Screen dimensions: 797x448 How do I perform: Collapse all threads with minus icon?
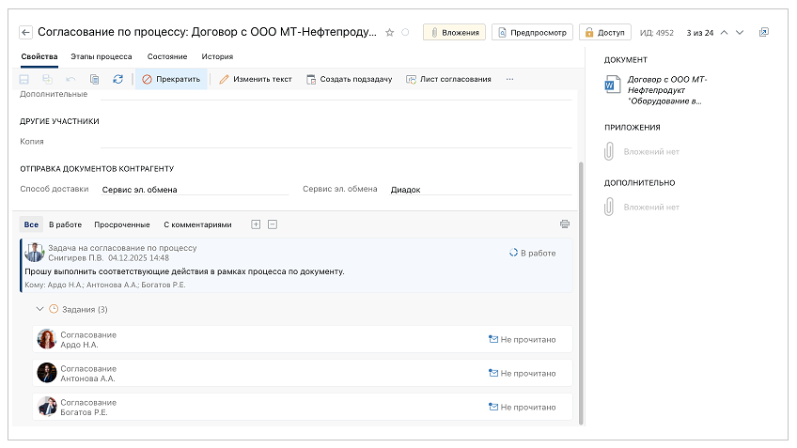click(273, 224)
